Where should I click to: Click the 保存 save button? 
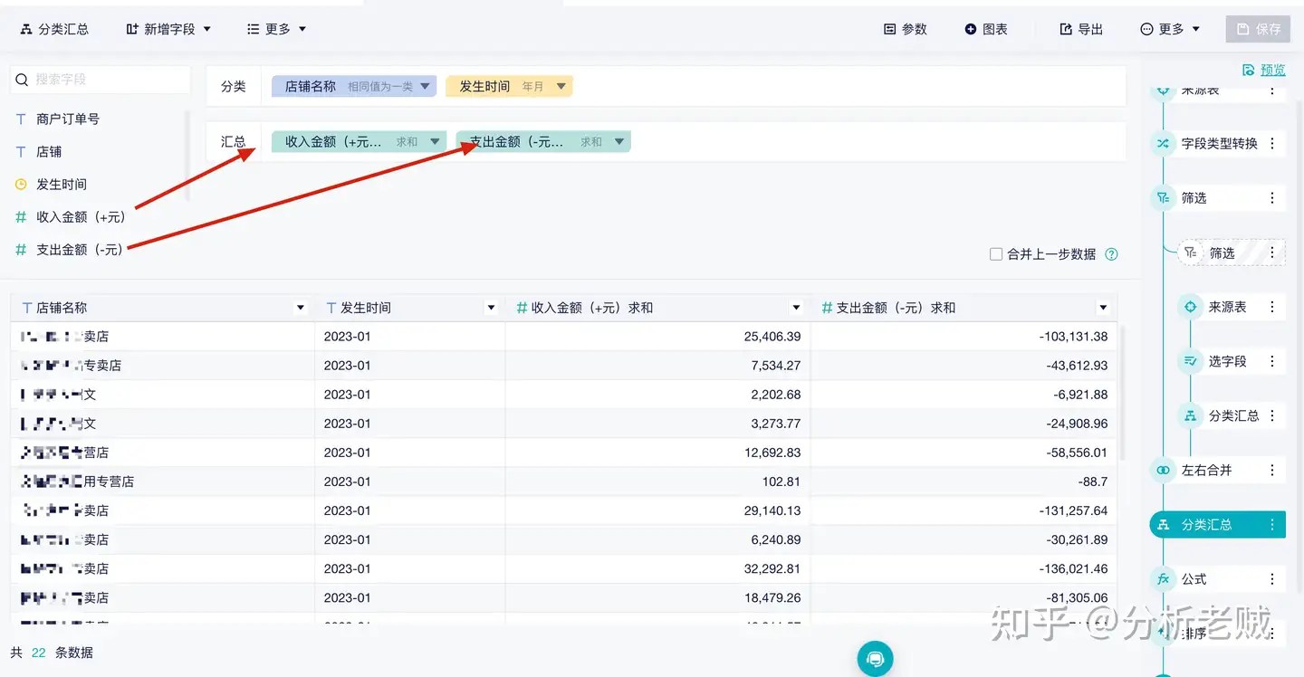point(1258,29)
